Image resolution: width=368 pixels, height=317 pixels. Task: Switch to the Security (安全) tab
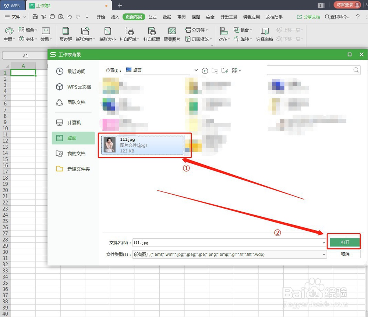tap(210, 17)
